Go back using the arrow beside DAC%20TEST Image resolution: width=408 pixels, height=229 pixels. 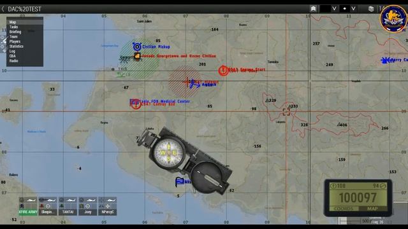pyautogui.click(x=3, y=9)
